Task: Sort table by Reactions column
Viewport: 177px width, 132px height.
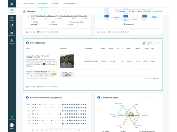Action: tap(112, 49)
